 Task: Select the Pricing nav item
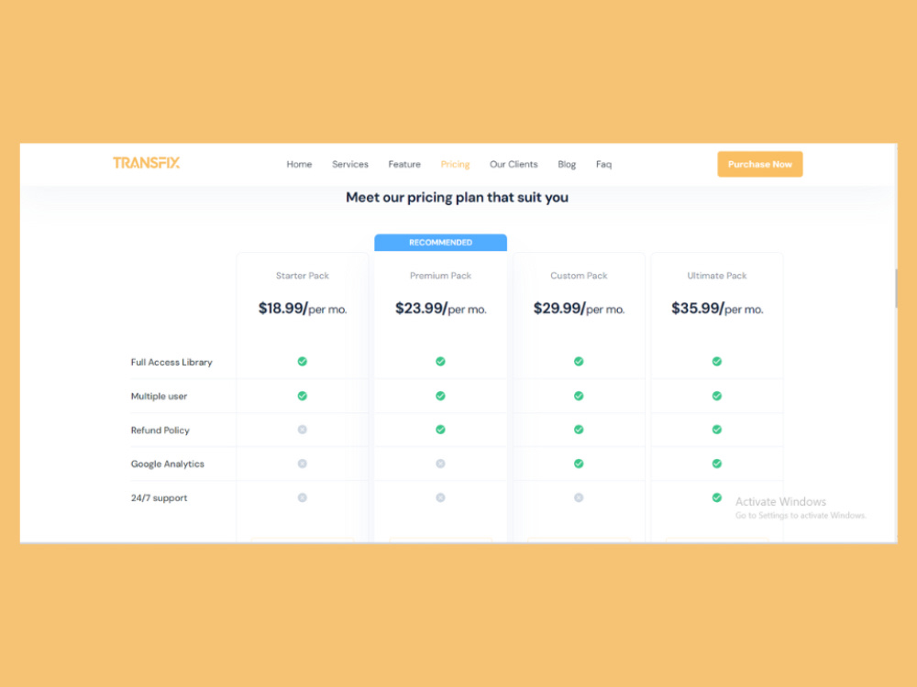click(x=455, y=165)
